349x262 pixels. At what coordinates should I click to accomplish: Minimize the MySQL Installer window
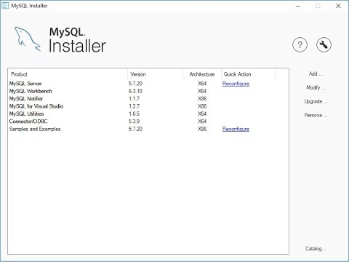pos(298,6)
